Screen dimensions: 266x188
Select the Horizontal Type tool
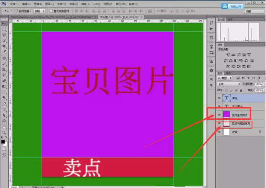[4, 110]
